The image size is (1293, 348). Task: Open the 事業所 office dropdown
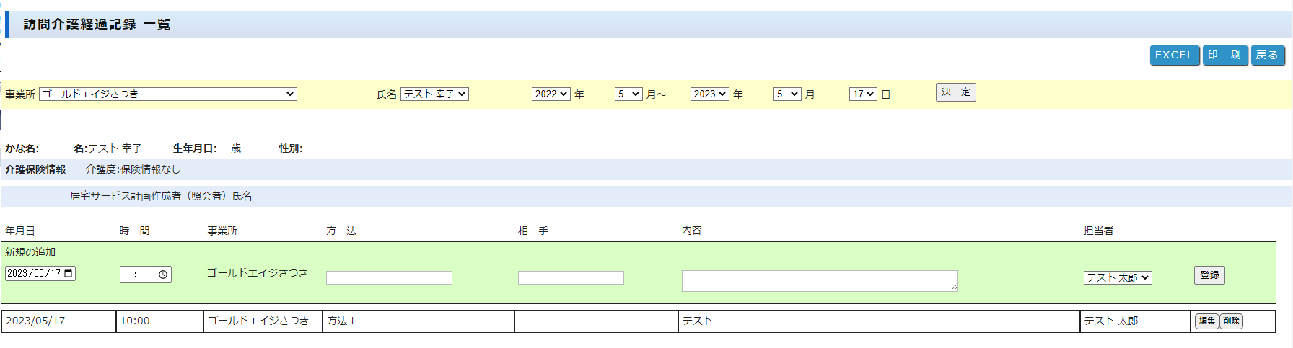pos(168,94)
